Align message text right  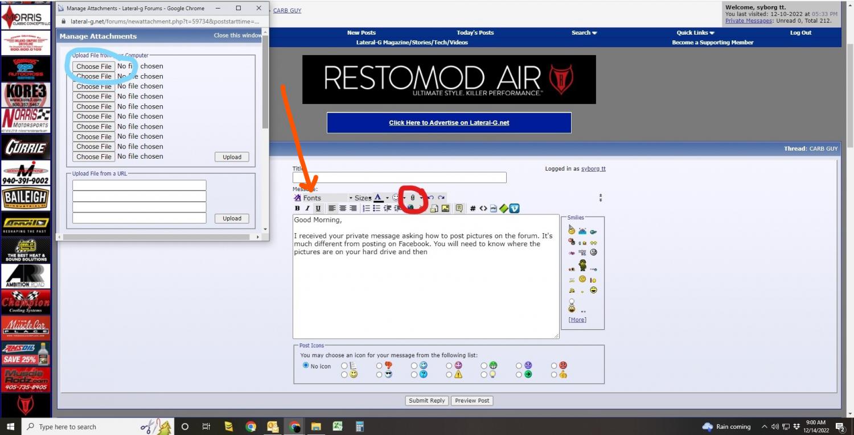[x=353, y=209]
